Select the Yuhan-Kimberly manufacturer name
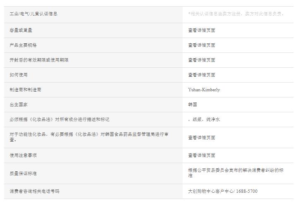 (x=204, y=90)
